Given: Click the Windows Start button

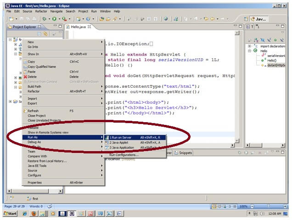Looking at the screenshot, I should click(10, 213).
